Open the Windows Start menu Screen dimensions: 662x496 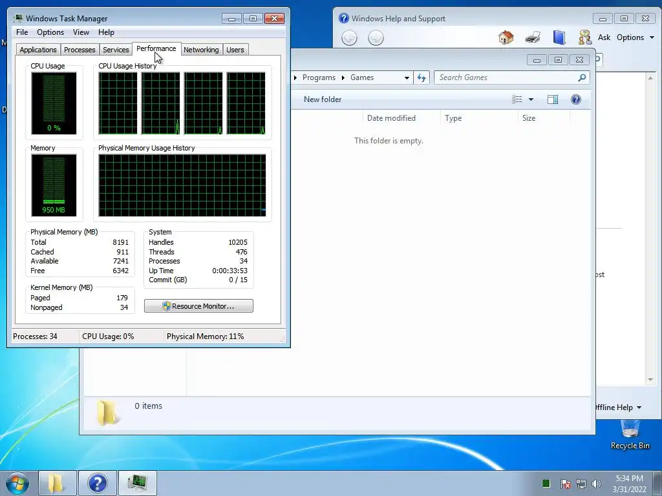coord(17,483)
